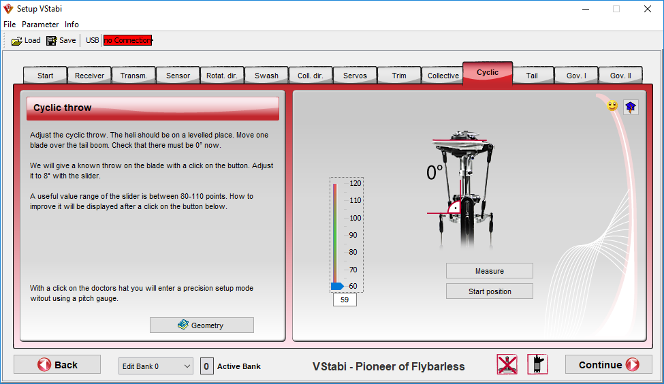Open precision setup via doctor's hat icon
This screenshot has width=664, height=384.
point(631,107)
